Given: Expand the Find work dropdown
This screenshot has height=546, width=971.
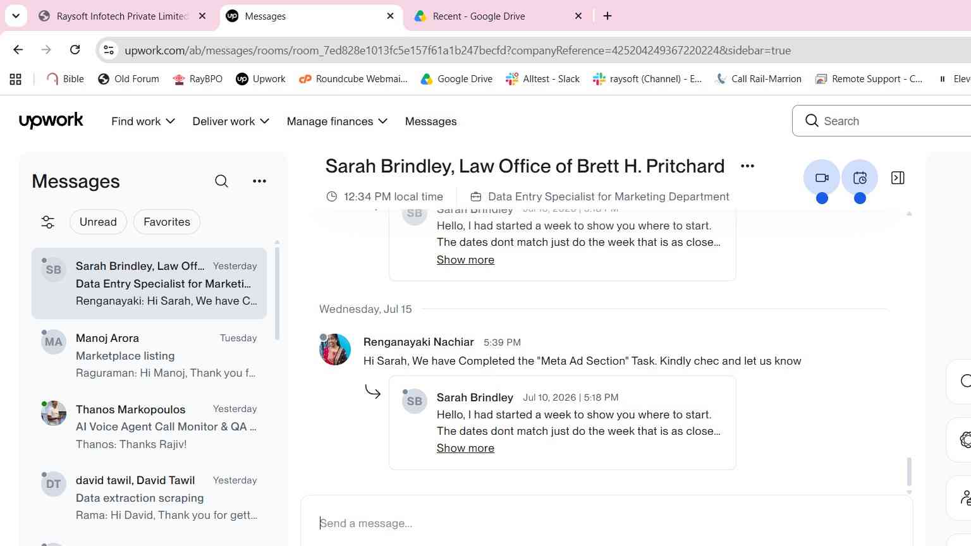Looking at the screenshot, I should 143,121.
